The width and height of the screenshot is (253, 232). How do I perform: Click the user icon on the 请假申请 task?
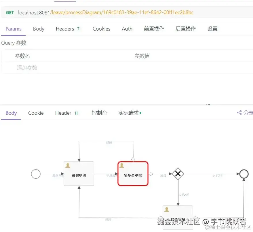point(68,165)
